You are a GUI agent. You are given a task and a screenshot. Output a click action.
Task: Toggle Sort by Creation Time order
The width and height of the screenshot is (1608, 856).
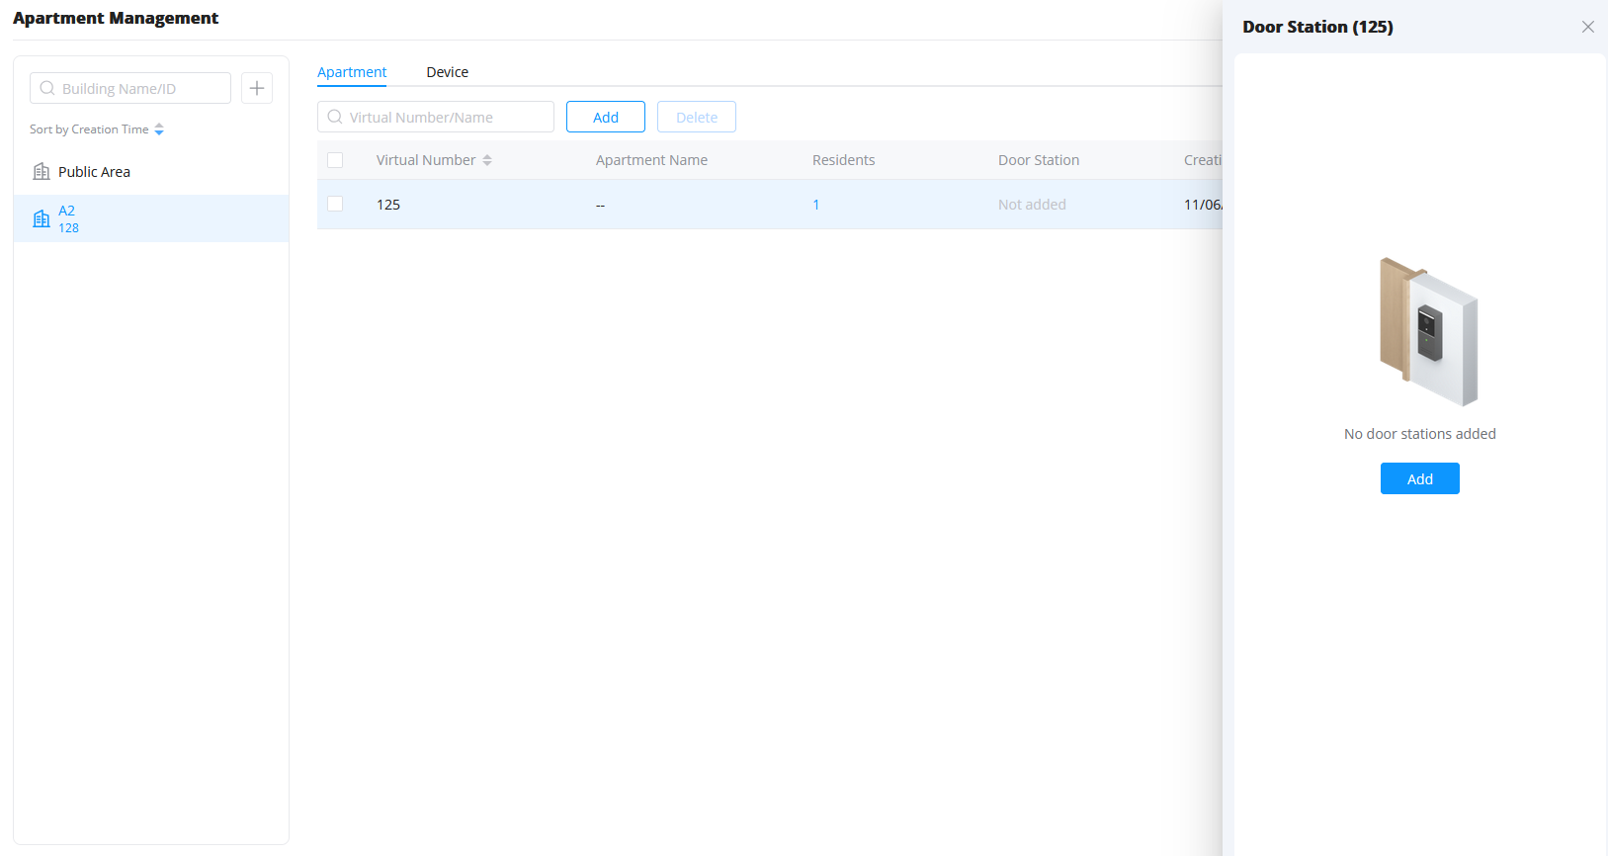point(159,129)
